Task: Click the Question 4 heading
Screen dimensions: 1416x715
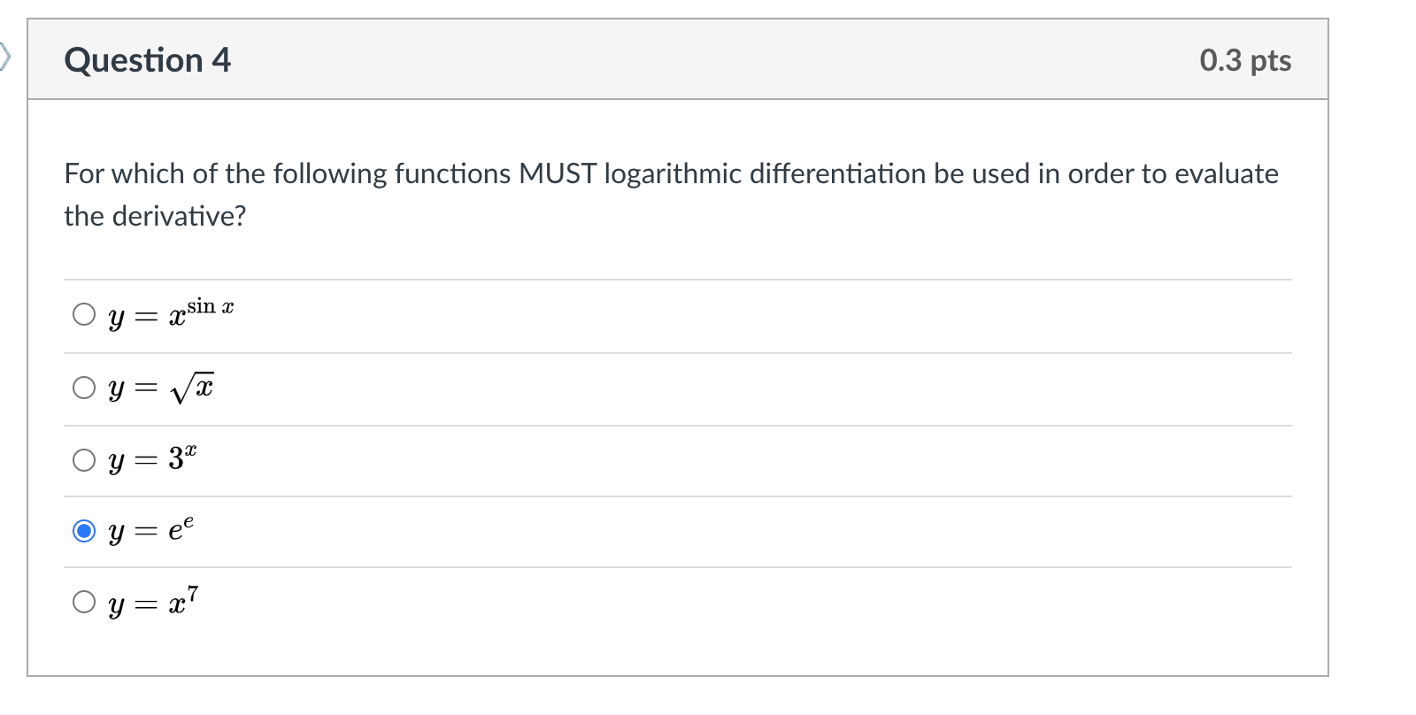Action: point(147,60)
